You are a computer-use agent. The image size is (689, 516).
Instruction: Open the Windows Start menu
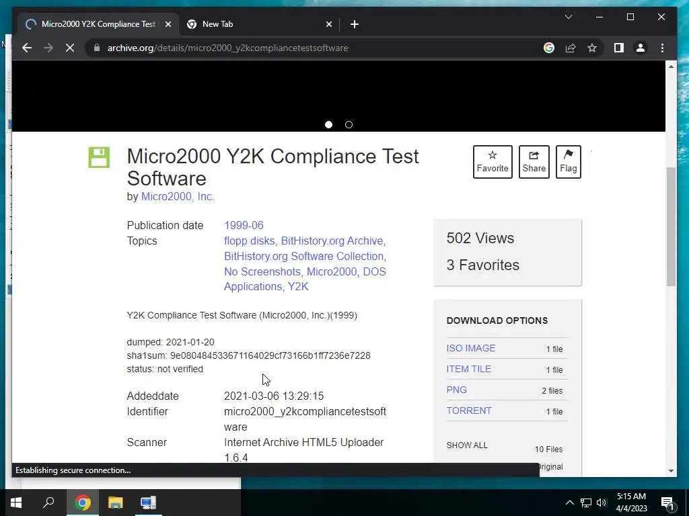[x=16, y=503]
